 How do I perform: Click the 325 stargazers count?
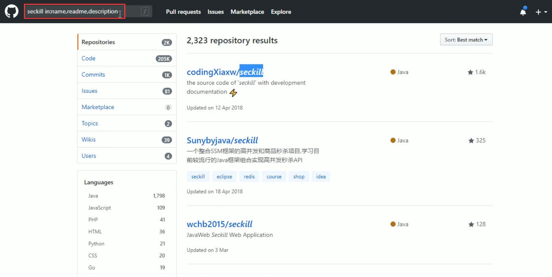coord(477,140)
